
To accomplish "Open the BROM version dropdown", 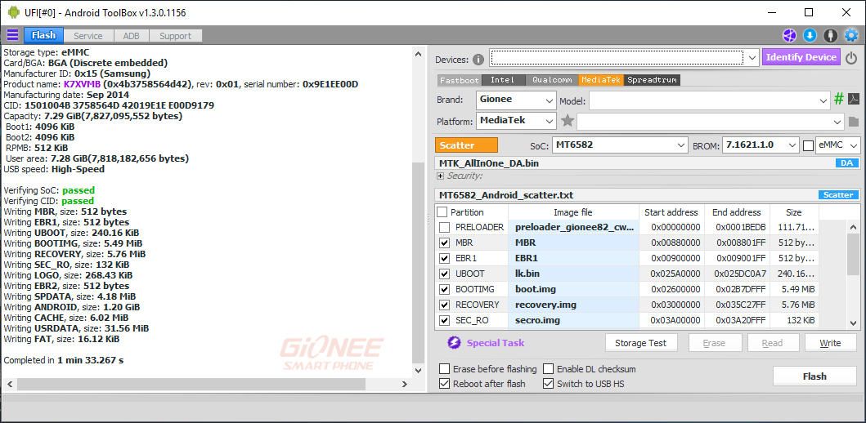I will click(x=761, y=145).
